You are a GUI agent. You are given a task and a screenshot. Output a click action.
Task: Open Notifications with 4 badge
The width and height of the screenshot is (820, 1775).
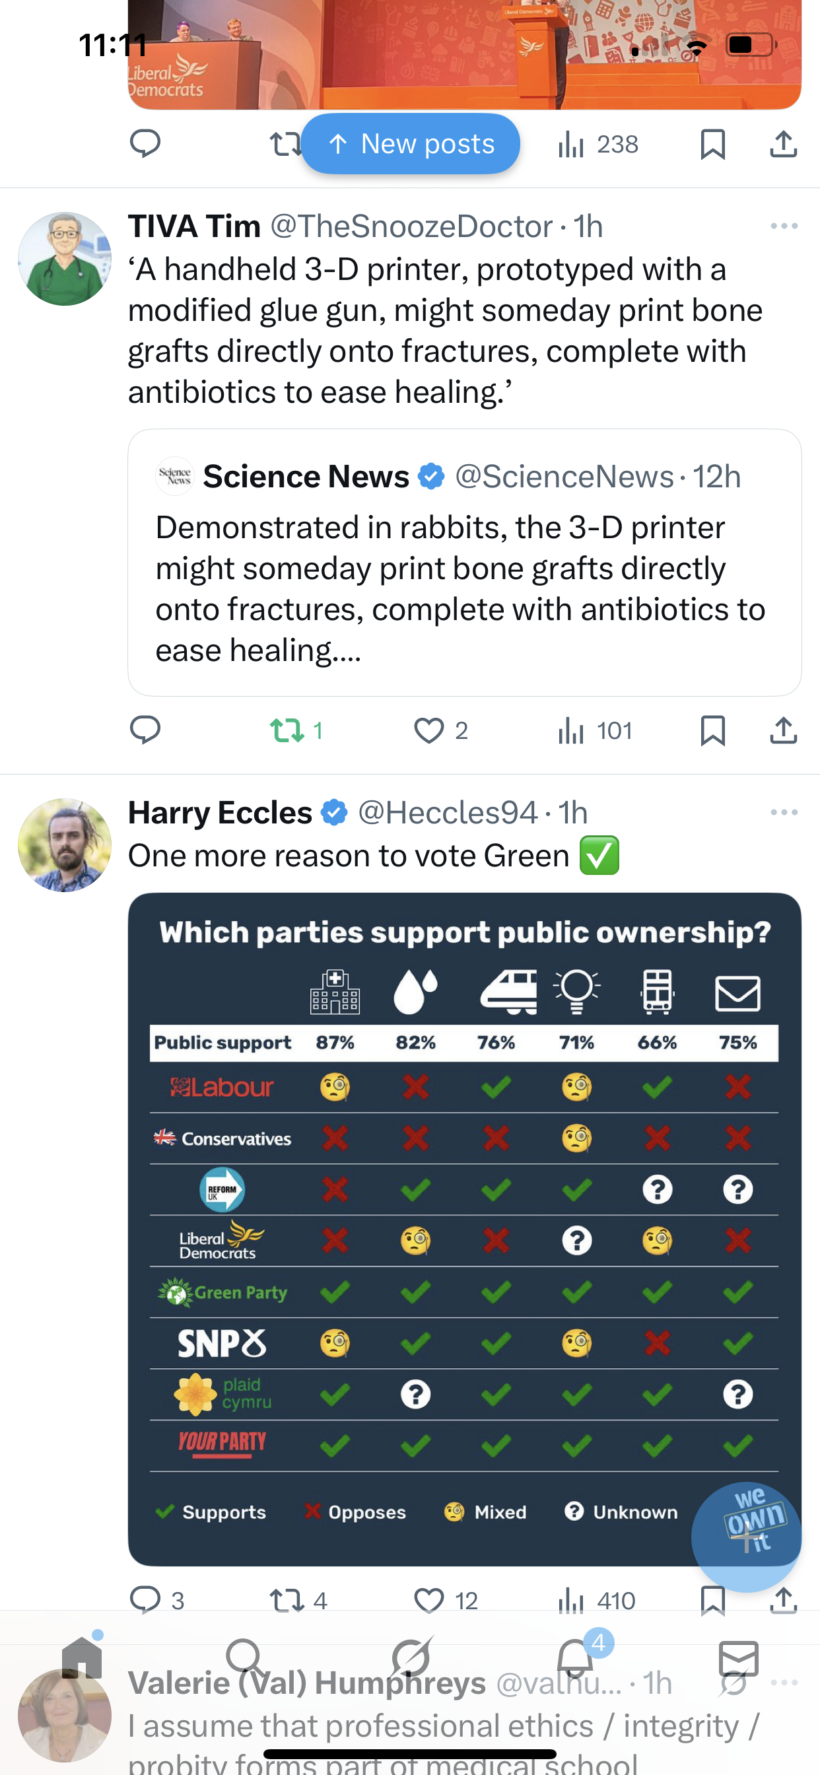[574, 1658]
